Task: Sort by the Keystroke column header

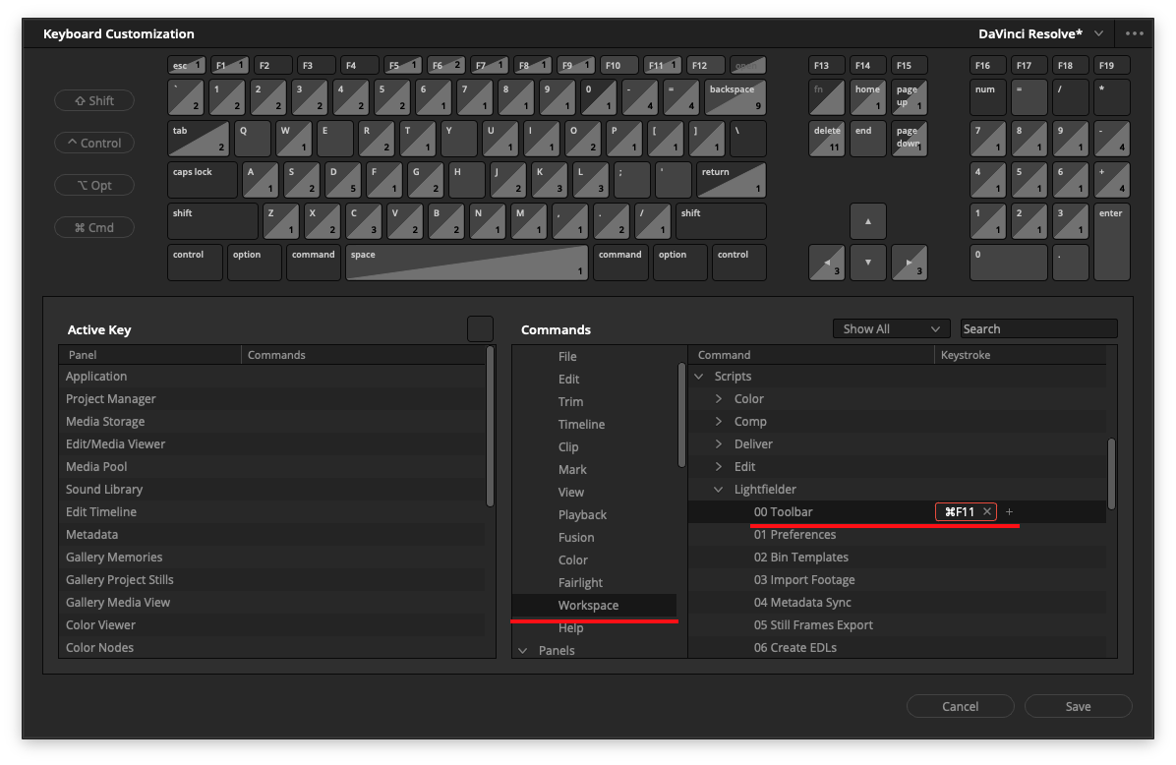Action: coord(1019,355)
